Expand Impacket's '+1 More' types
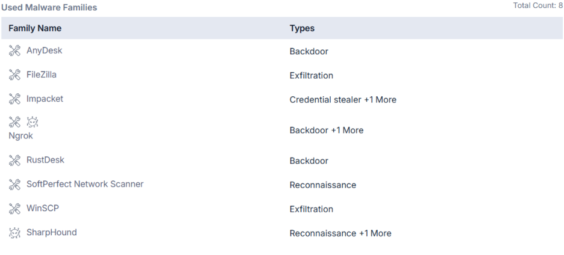Image resolution: width=564 pixels, height=255 pixels. (380, 100)
